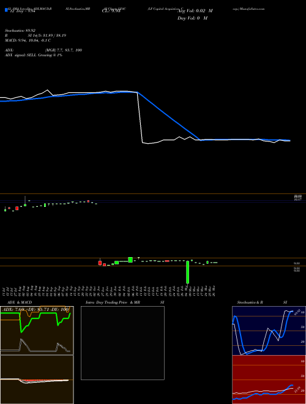The width and height of the screenshot is (306, 404).
Task: Click the empty Intra Day Trading Price chart box
Action: 122,343
